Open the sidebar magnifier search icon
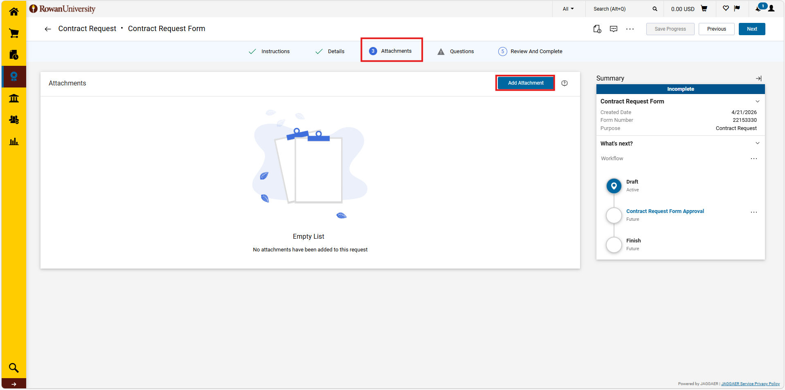 click(x=14, y=368)
